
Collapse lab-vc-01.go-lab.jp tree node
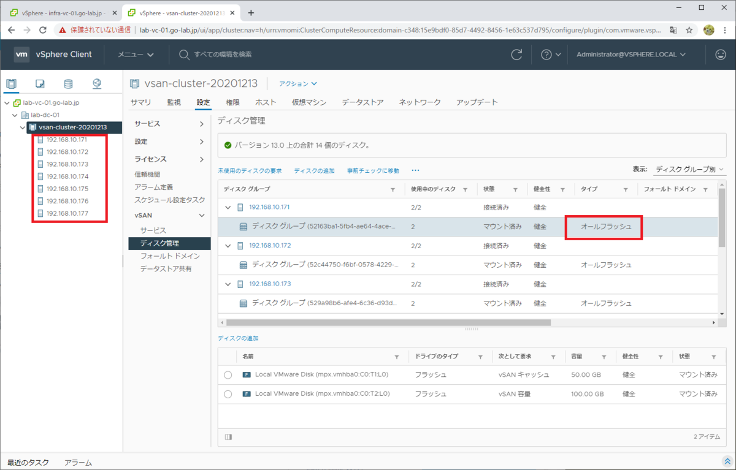pyautogui.click(x=7, y=103)
